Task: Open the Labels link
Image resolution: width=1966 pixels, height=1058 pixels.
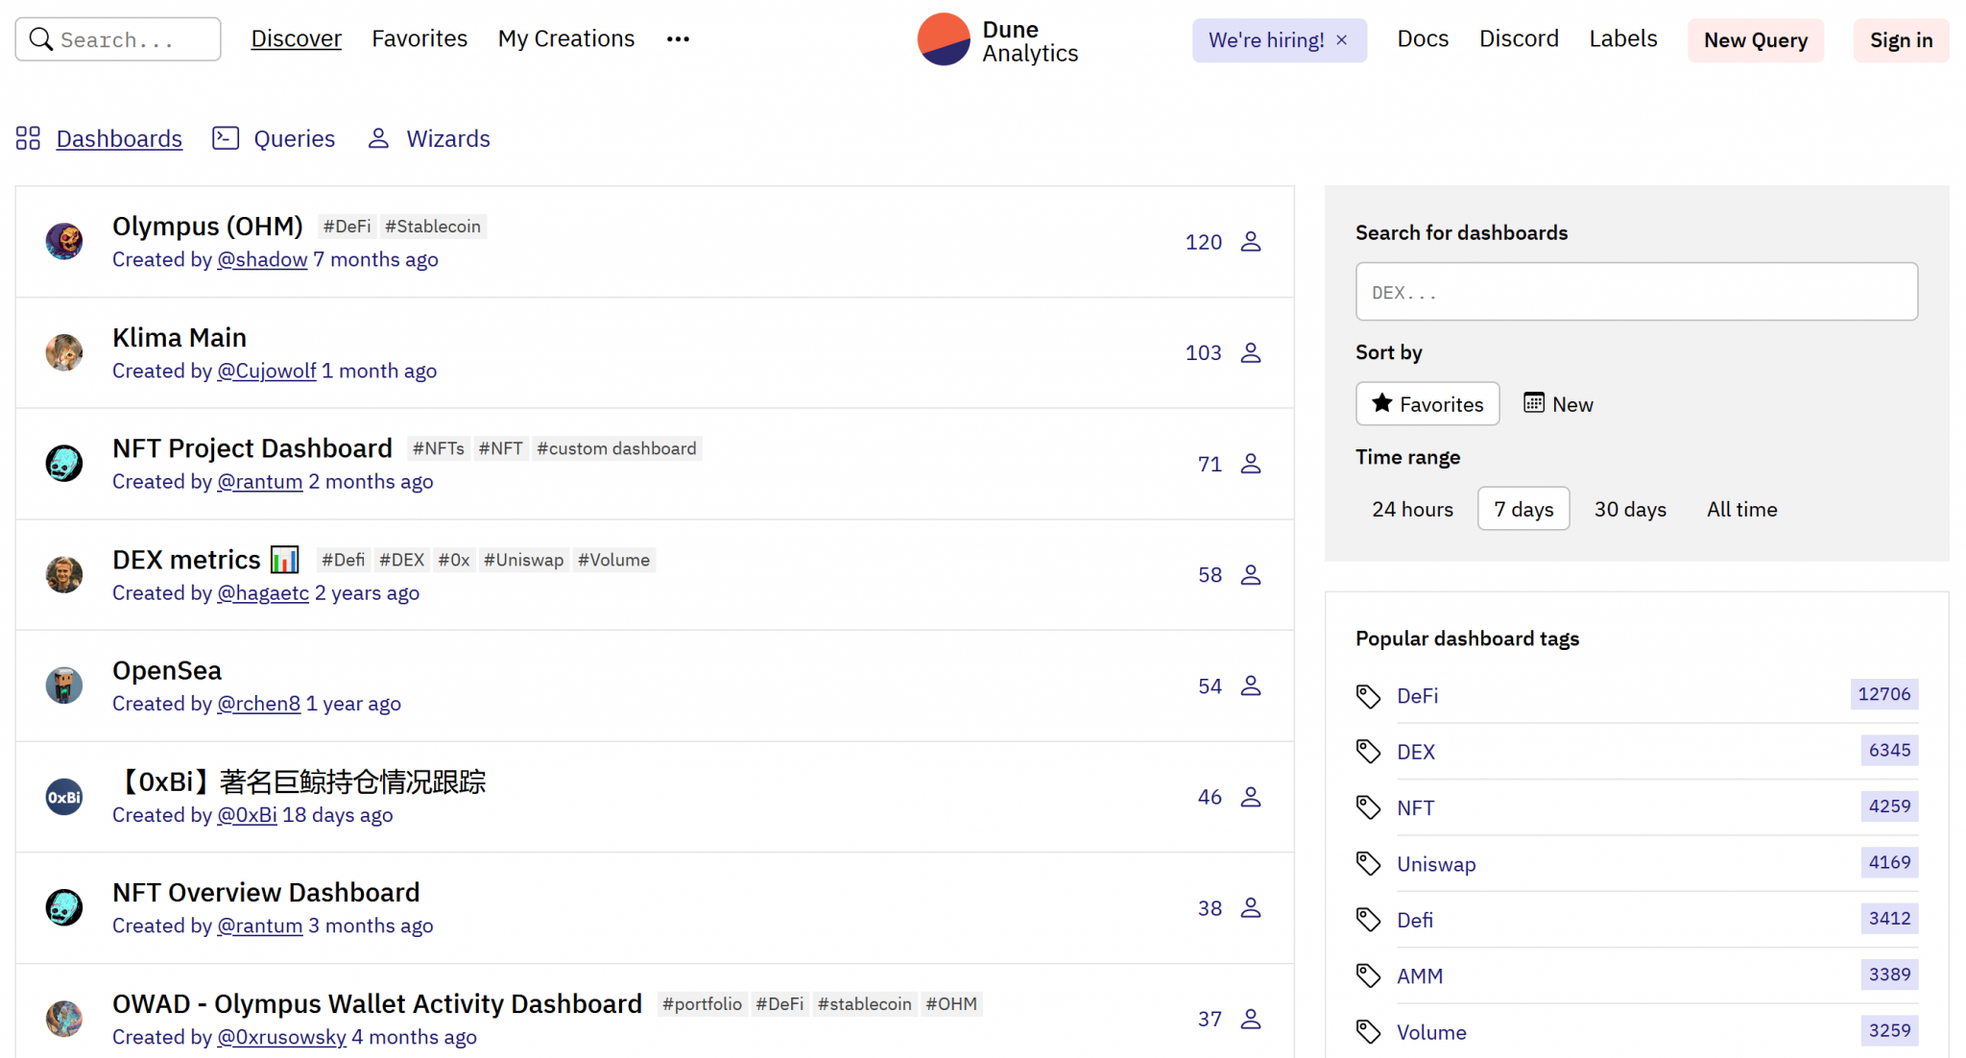Action: 1623,38
